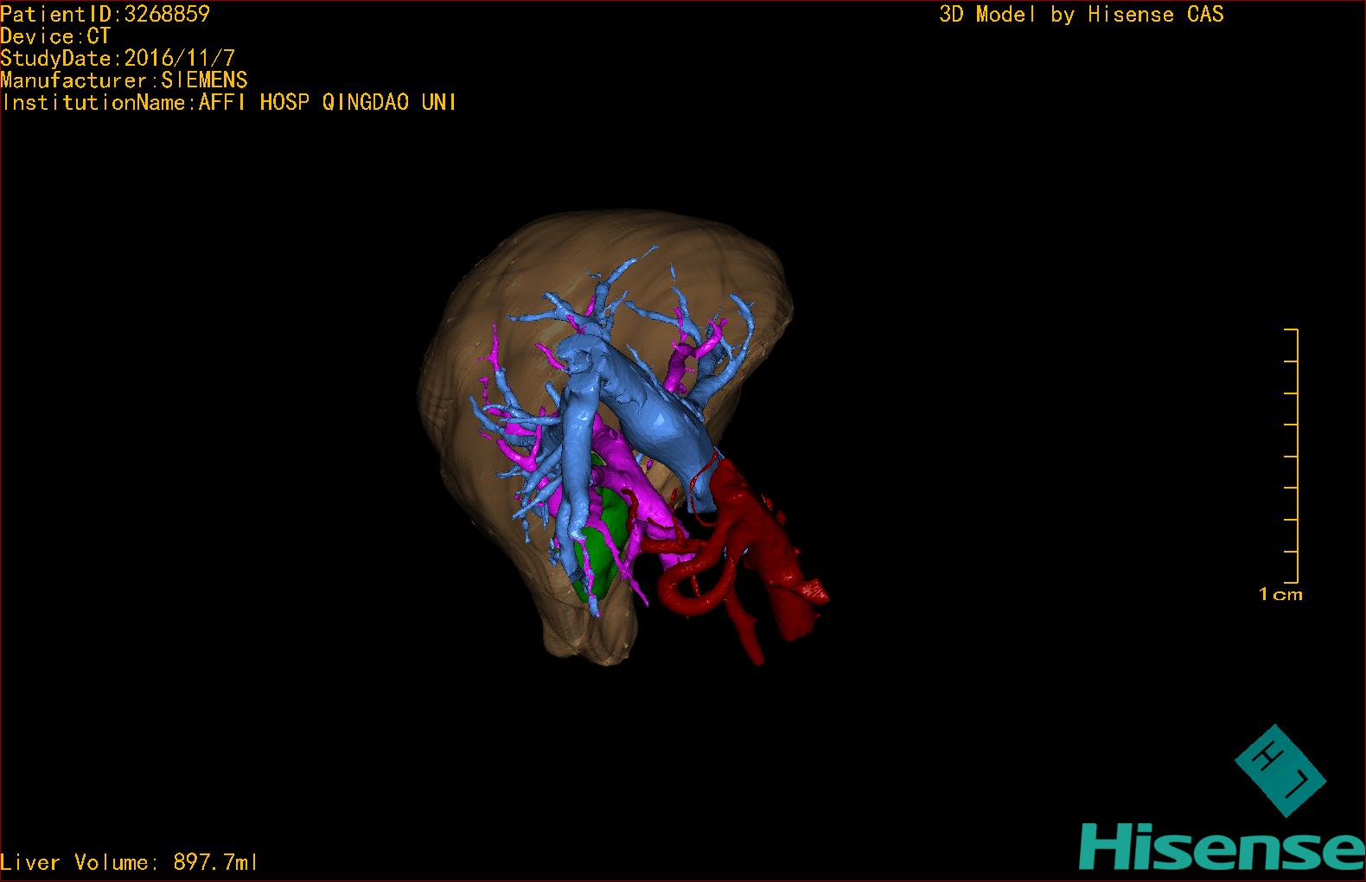Click the yellow vertical scale ruler
1366x882 pixels.
[x=1292, y=456]
